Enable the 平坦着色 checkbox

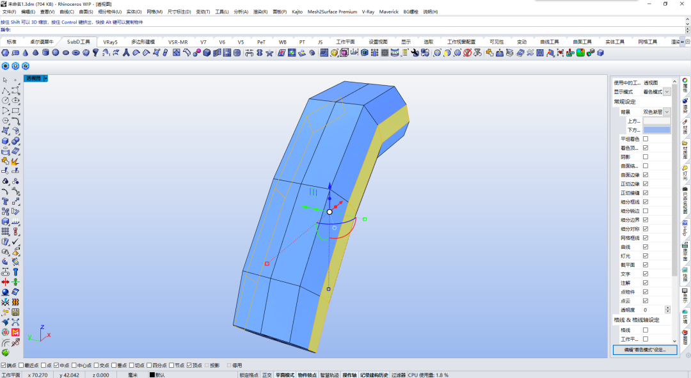[646, 139]
